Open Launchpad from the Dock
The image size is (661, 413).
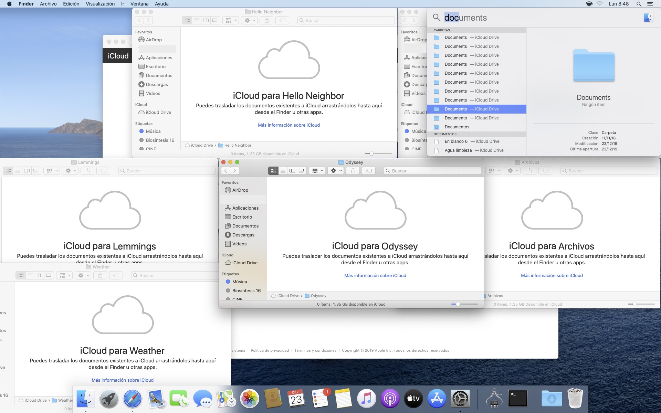tap(109, 399)
